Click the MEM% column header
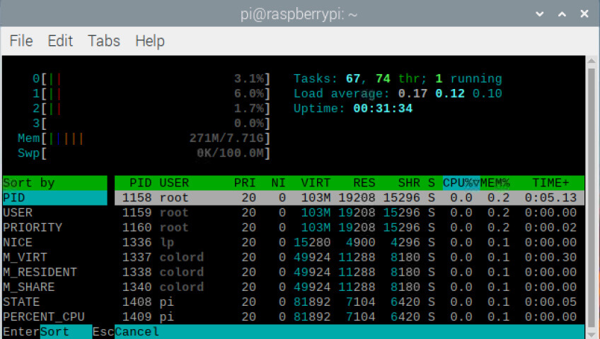 tap(495, 183)
